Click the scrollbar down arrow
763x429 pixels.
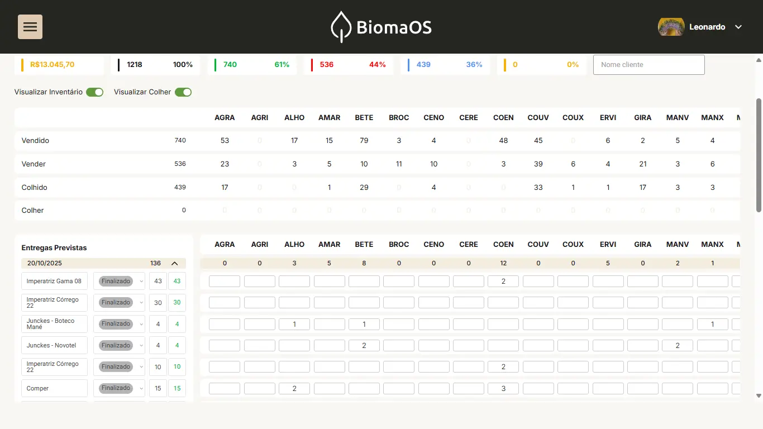point(759,396)
